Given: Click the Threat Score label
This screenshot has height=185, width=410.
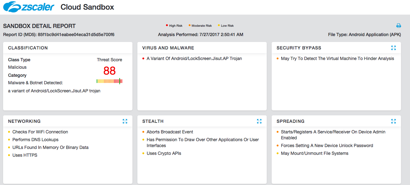Looking at the screenshot, I should coord(109,60).
